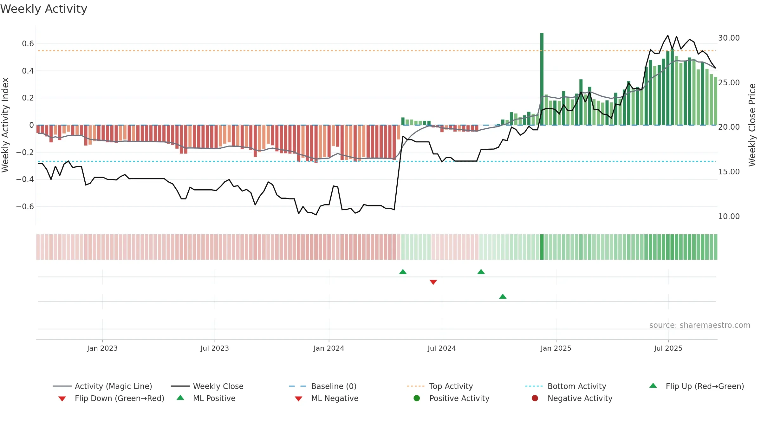The width and height of the screenshot is (761, 428).
Task: Click the second green flip-up marker after Jul 2024
Action: (x=481, y=272)
